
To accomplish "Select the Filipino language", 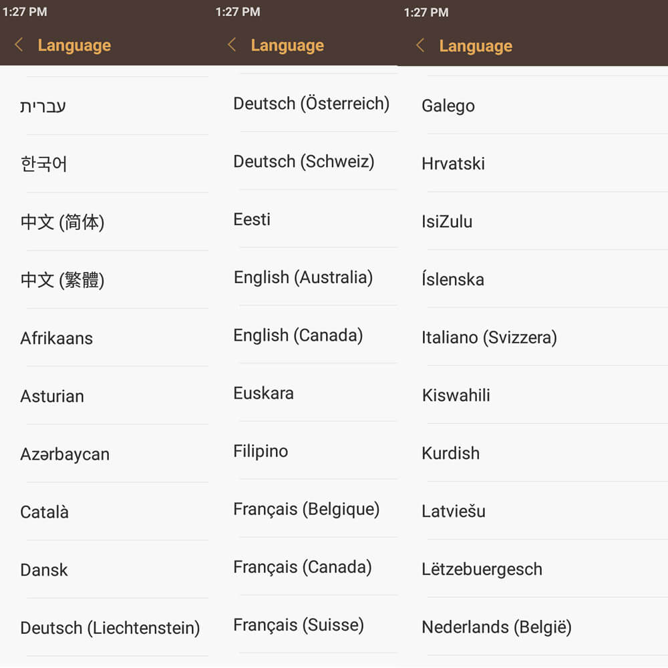I will 261,451.
